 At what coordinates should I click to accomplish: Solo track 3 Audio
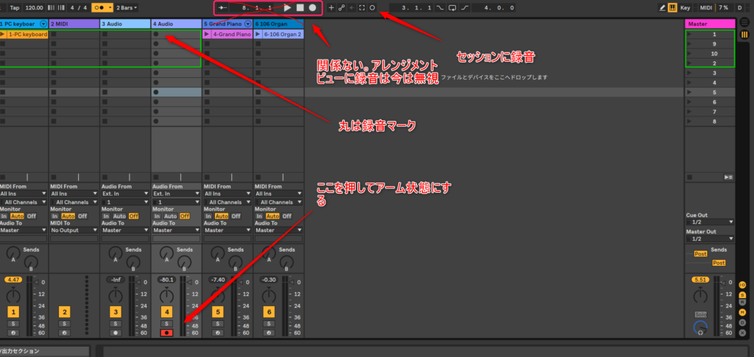[116, 323]
